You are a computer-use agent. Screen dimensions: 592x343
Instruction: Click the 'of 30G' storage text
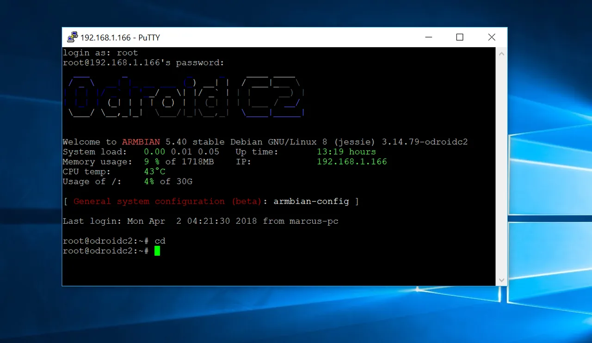coord(176,182)
